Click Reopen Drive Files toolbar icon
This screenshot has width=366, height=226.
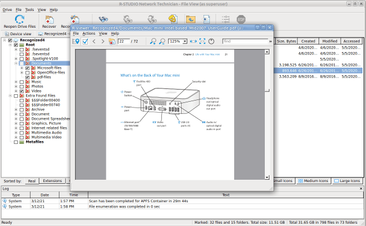(x=20, y=19)
